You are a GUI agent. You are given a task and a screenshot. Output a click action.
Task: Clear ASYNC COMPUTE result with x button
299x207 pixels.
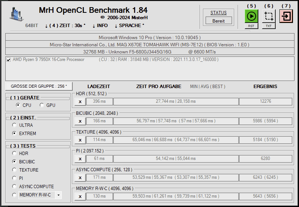click(x=80, y=178)
